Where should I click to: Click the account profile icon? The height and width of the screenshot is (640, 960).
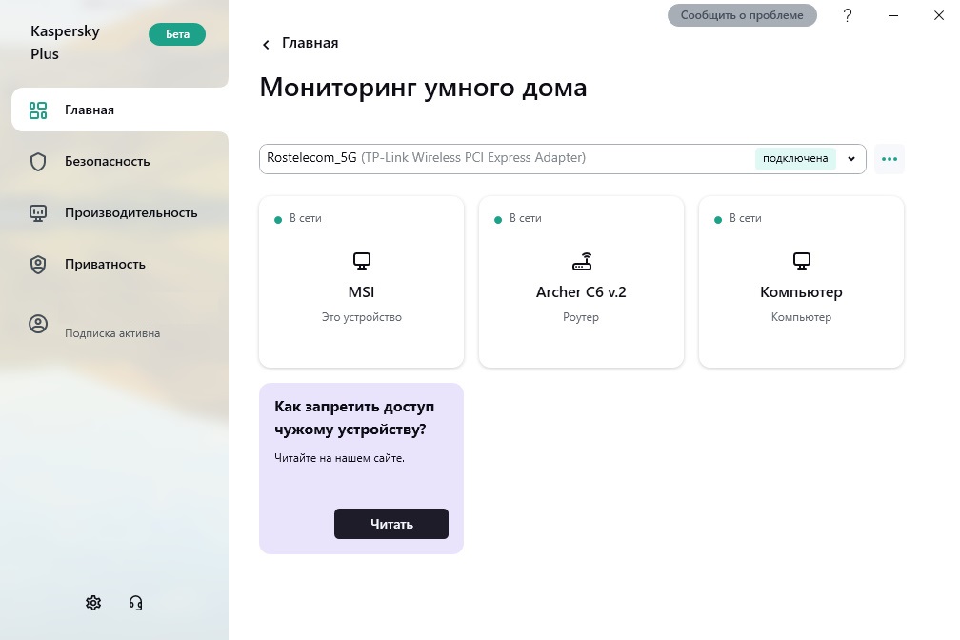(x=38, y=324)
